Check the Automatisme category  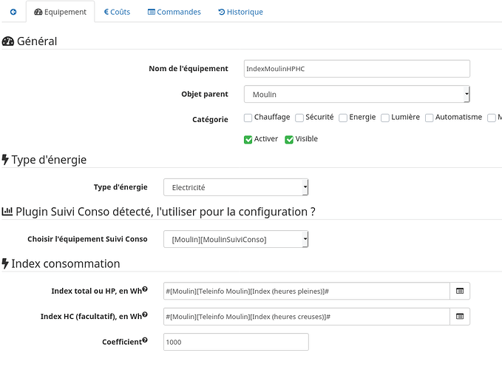[429, 118]
